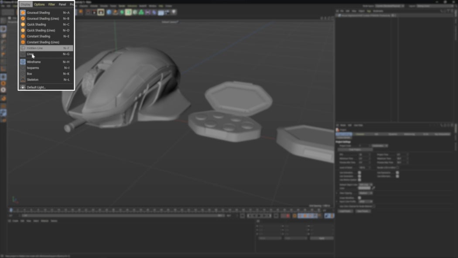Click the Save Preset button
The height and width of the screenshot is (258, 458).
click(363, 211)
